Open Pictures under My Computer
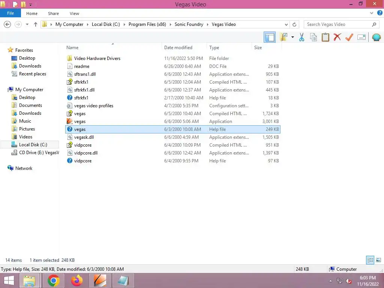The width and height of the screenshot is (384, 288). [x=27, y=129]
